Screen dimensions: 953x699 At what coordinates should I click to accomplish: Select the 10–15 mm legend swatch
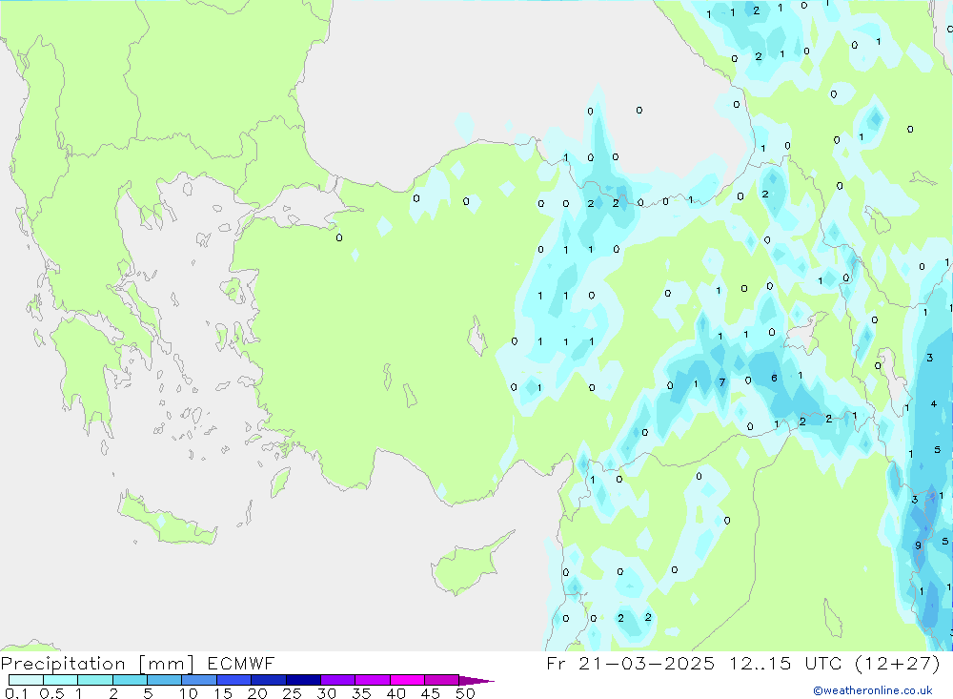(x=199, y=680)
